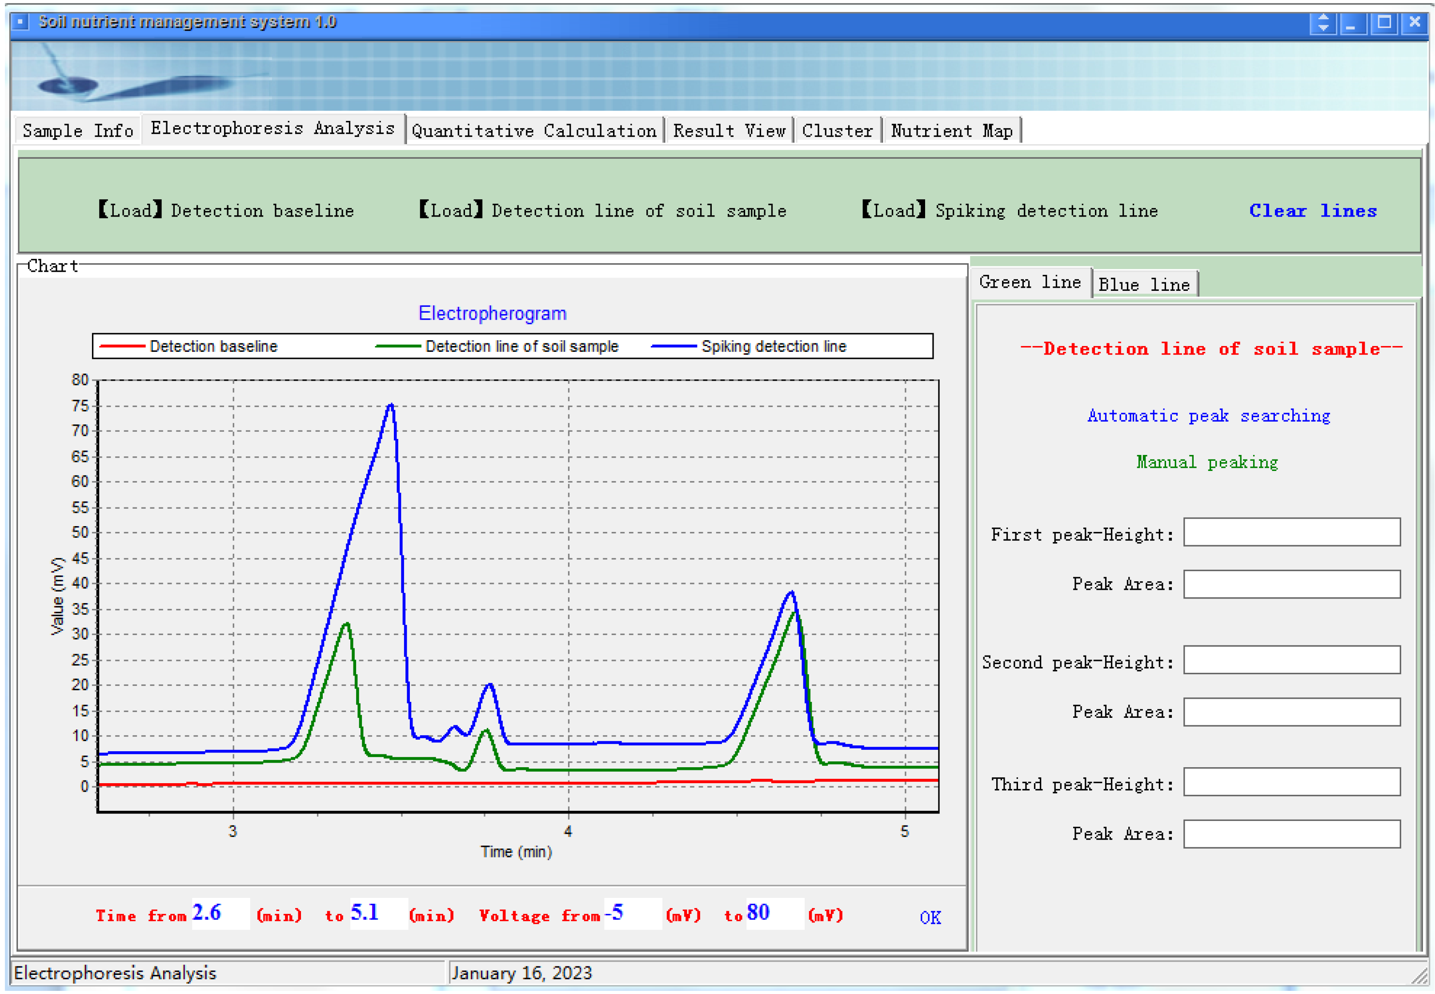This screenshot has height=994, width=1435.
Task: Load the Detection baseline
Action: click(226, 210)
